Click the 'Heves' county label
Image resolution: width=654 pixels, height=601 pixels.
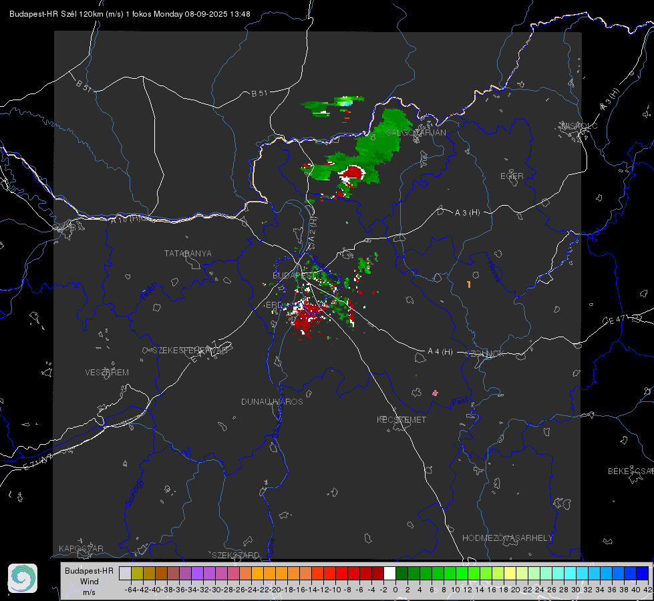(494, 272)
